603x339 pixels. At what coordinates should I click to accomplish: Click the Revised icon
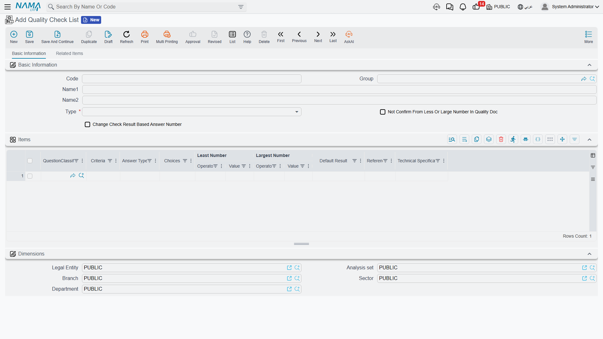tap(215, 37)
